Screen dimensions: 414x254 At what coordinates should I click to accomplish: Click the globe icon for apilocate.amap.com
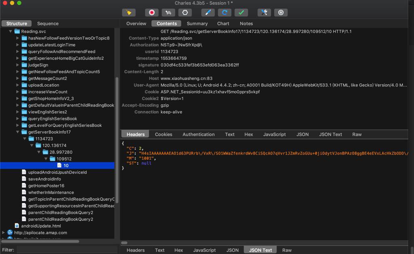(x=10, y=233)
